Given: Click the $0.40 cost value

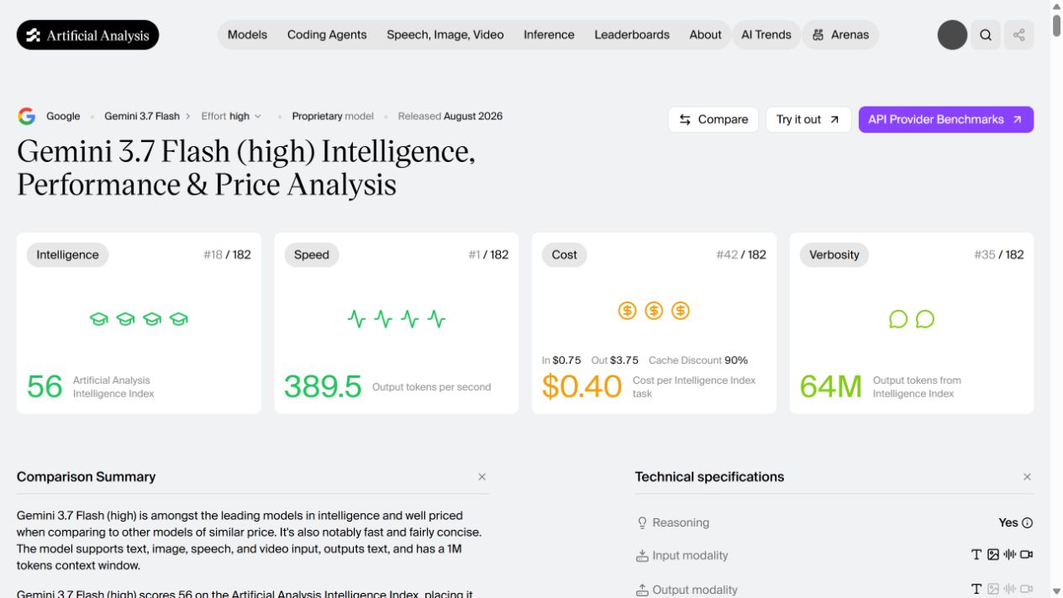Looking at the screenshot, I should pyautogui.click(x=581, y=386).
